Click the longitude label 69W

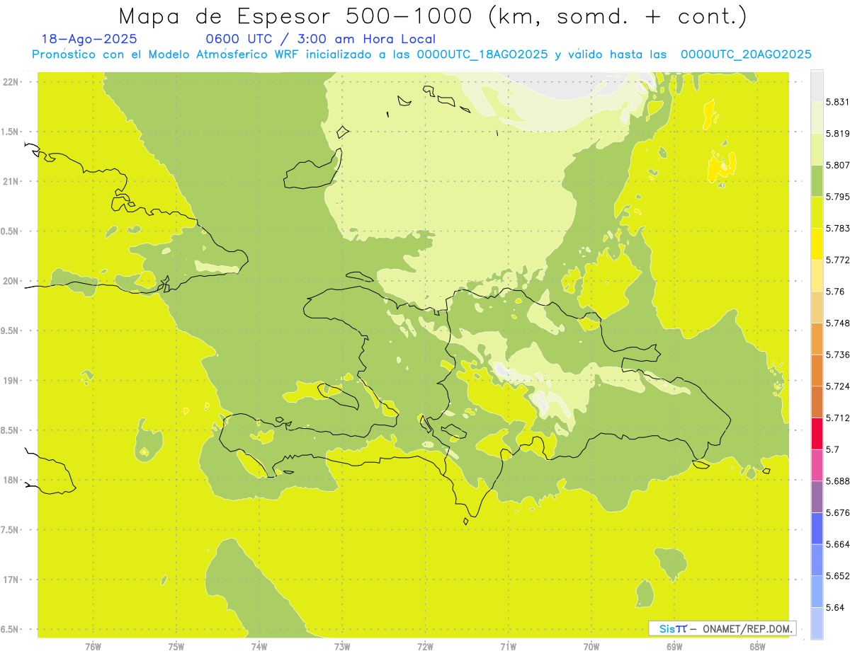pyautogui.click(x=674, y=647)
